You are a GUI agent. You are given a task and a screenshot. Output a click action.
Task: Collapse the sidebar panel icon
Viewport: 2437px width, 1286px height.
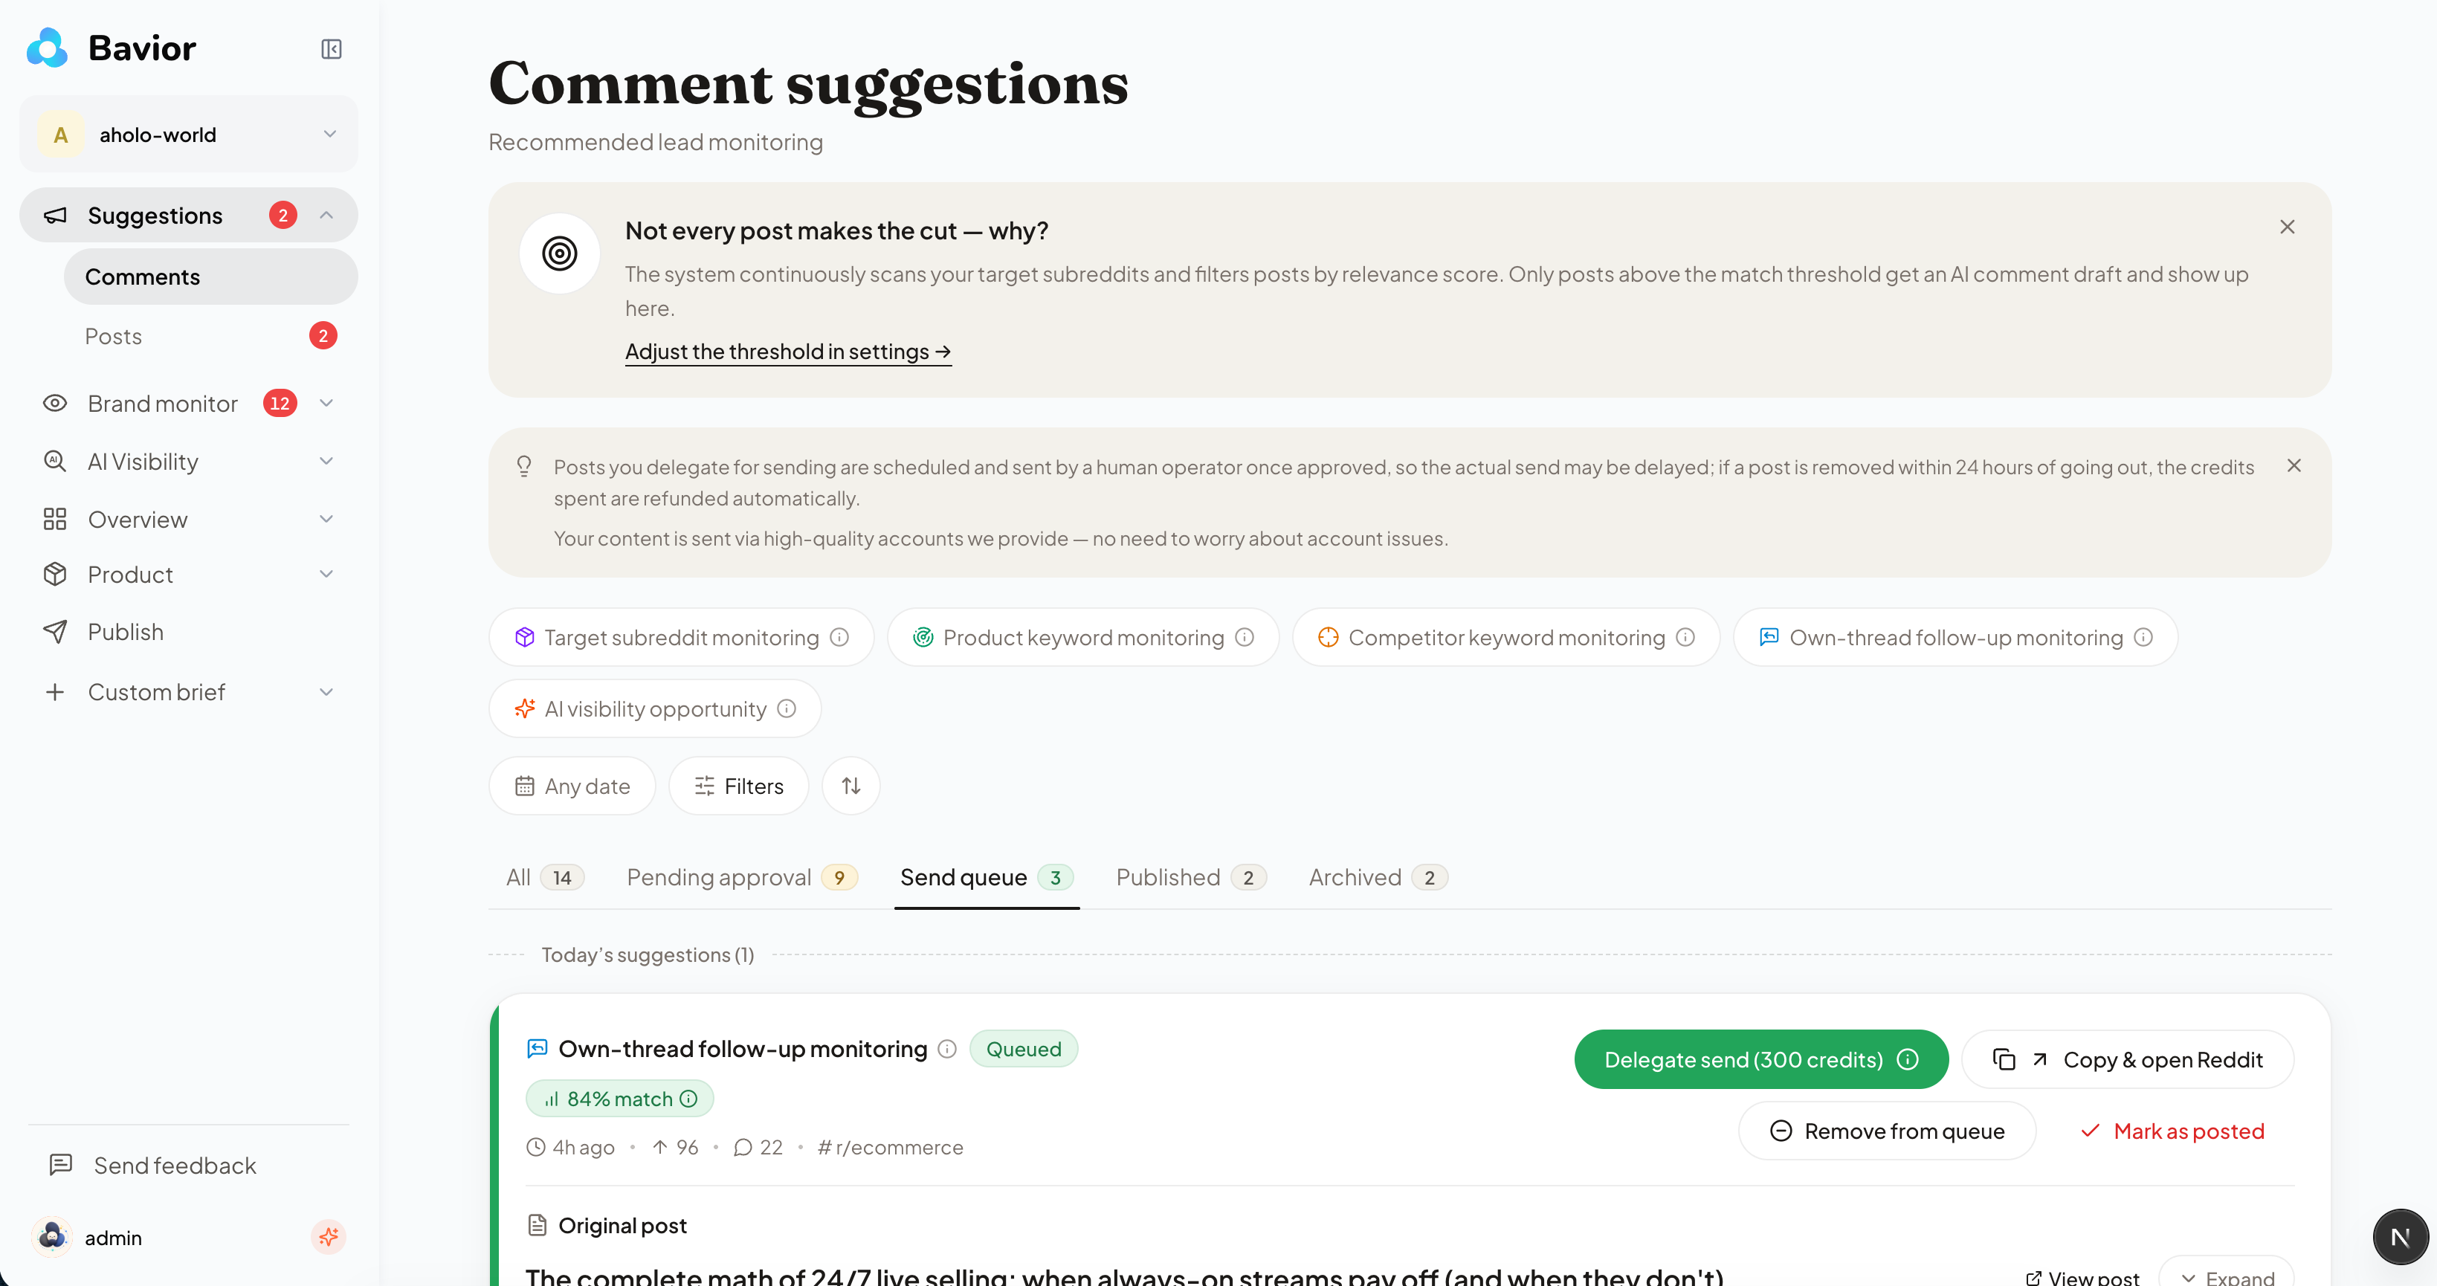(331, 49)
